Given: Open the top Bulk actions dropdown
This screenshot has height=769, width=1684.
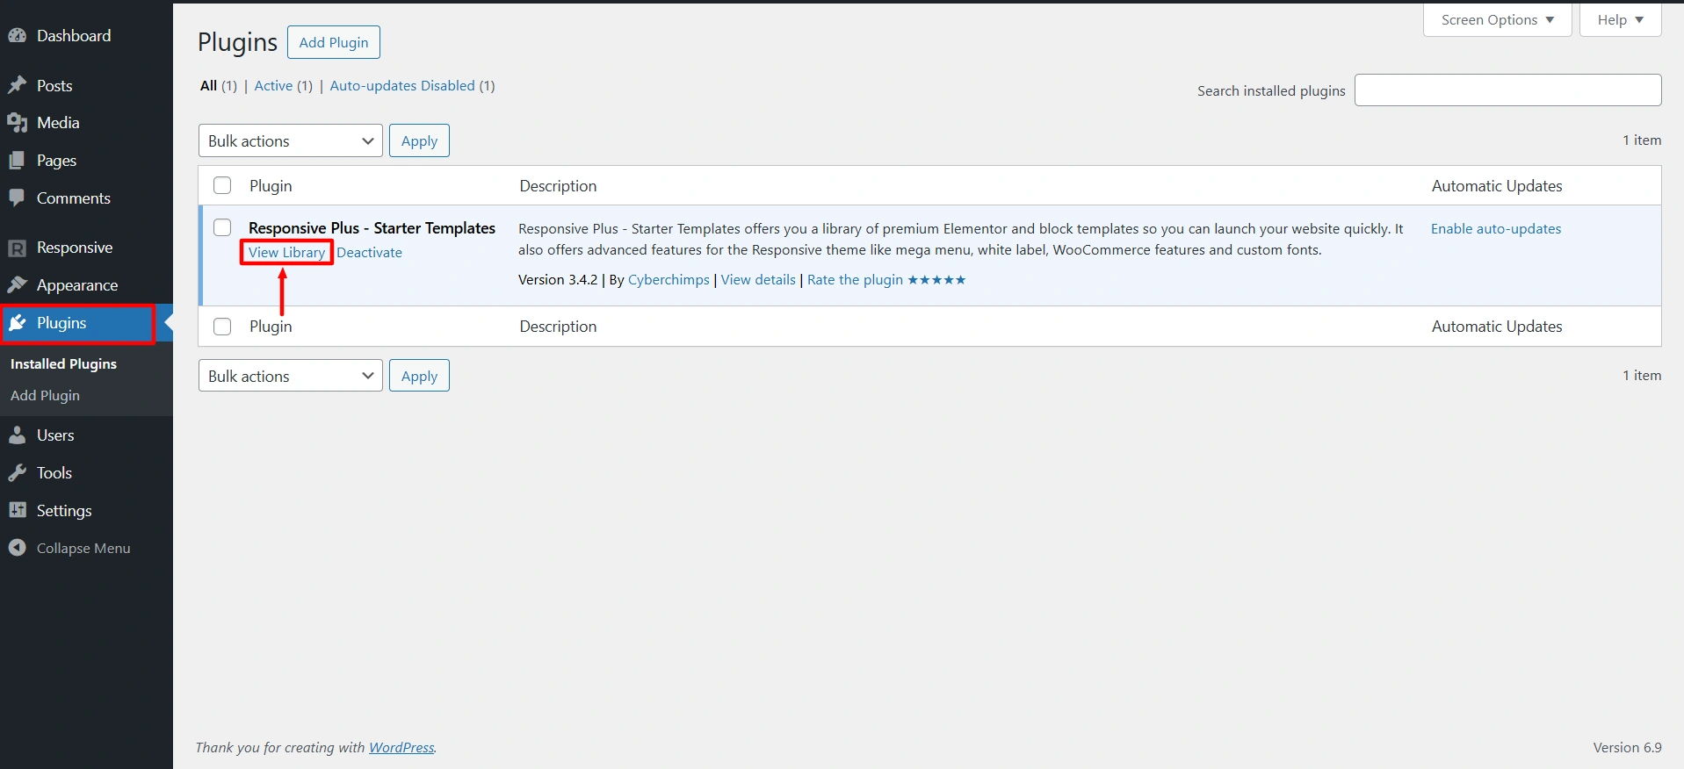Looking at the screenshot, I should 291,140.
